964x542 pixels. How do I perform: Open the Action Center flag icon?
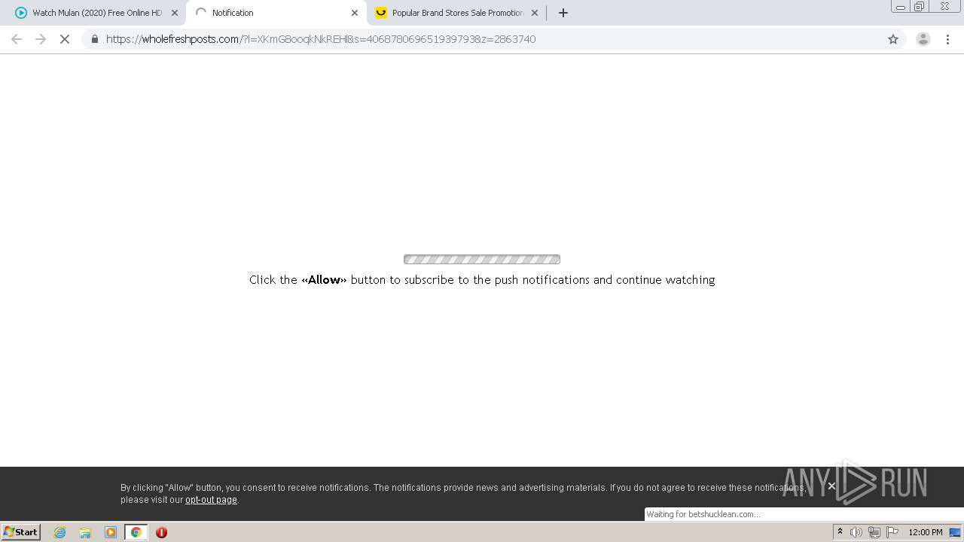pyautogui.click(x=892, y=532)
